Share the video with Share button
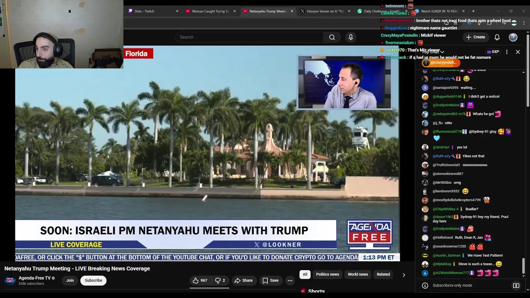Image resolution: width=530 pixels, height=298 pixels. (x=243, y=281)
